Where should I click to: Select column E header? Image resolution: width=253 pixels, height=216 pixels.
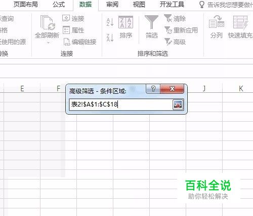pos(22,88)
